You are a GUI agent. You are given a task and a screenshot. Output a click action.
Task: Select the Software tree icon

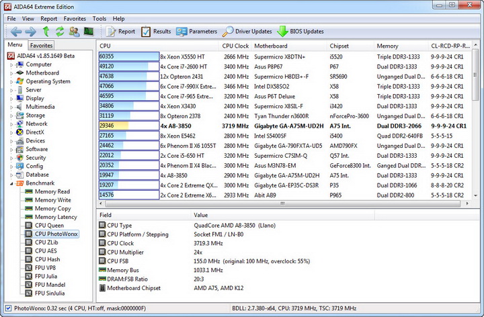click(x=19, y=149)
